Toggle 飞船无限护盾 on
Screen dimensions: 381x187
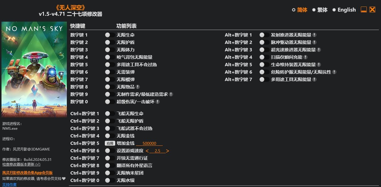tap(110, 121)
